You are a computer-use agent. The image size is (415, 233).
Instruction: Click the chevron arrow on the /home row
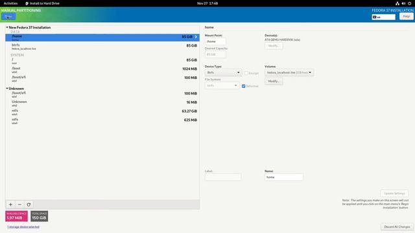[196, 37]
